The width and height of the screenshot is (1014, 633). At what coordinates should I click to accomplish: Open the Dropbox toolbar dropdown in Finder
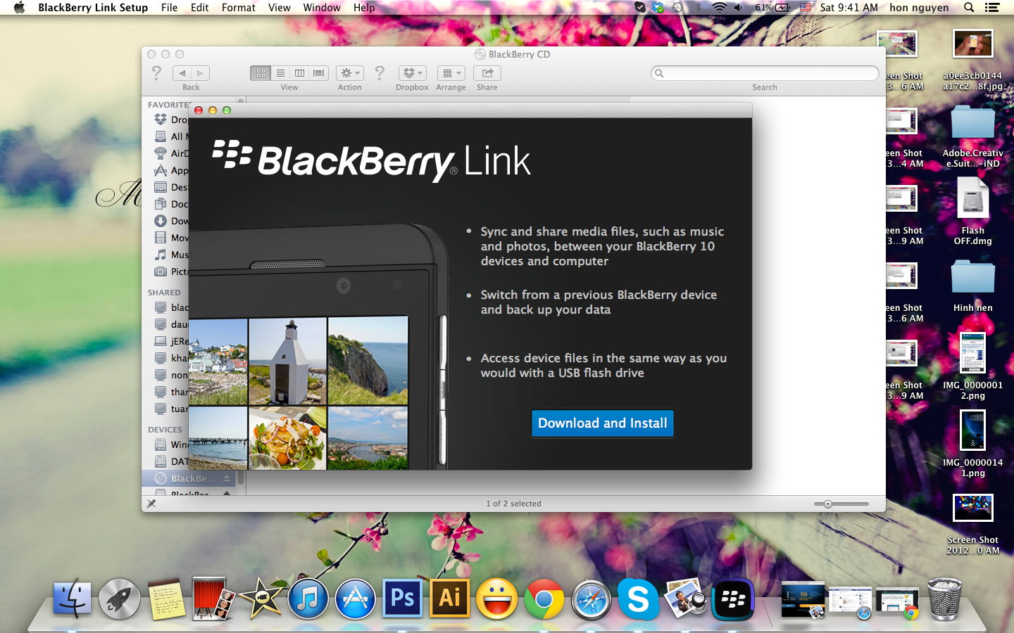[412, 73]
